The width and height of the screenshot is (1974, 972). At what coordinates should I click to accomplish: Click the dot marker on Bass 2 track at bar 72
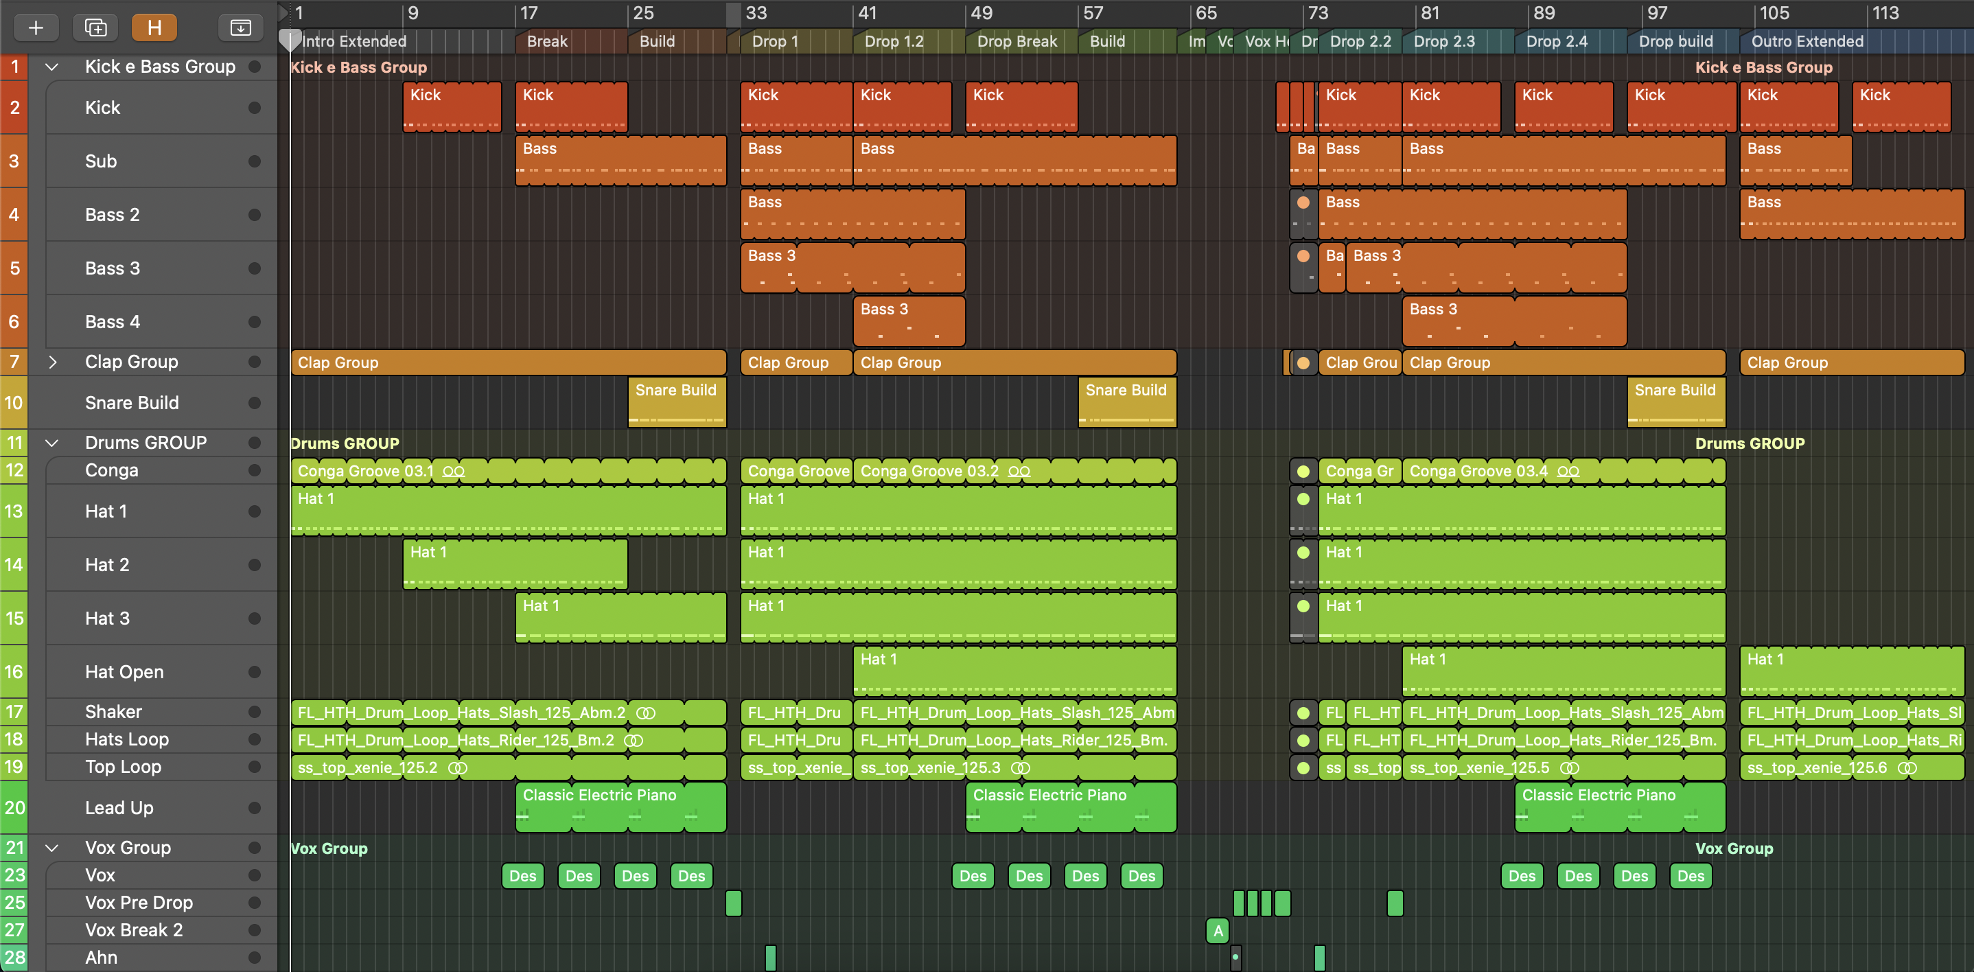point(1303,202)
